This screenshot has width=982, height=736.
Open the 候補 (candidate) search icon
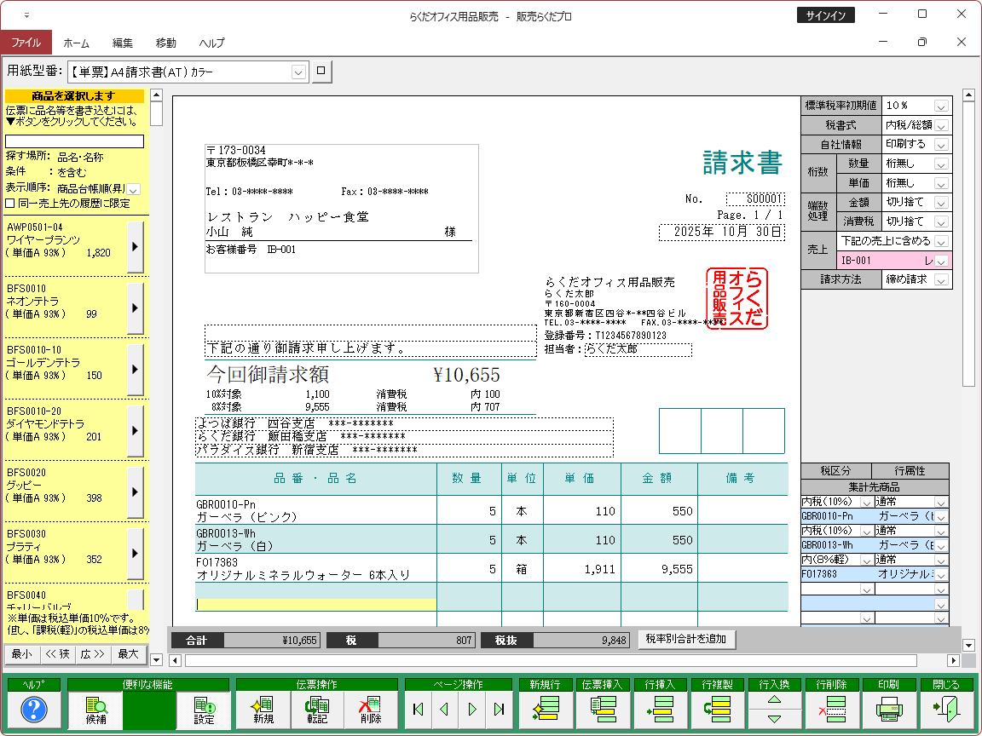pos(96,709)
